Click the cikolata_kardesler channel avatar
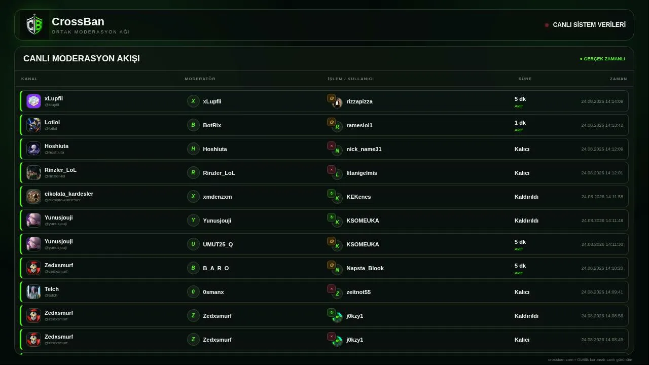649x365 pixels. coord(33,197)
